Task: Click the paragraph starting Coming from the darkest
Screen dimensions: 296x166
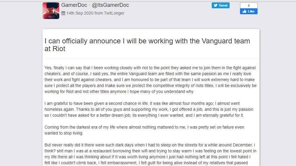Action: (144, 130)
